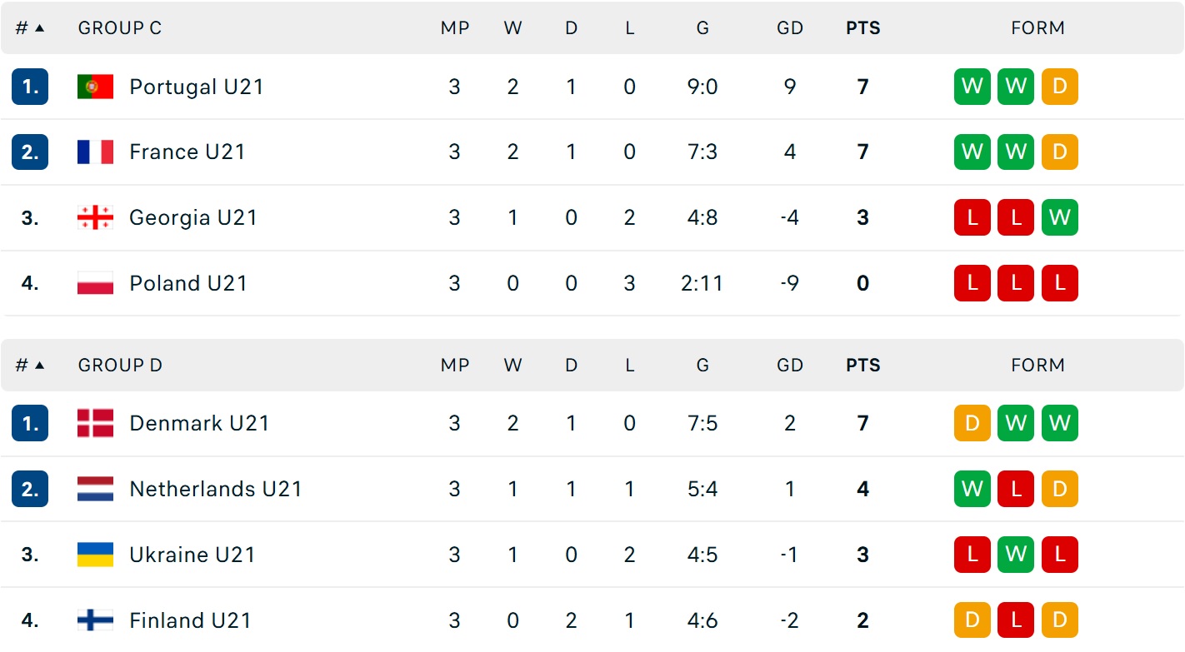Click Poland U21's last L form badge
The image size is (1185, 652).
pyautogui.click(x=1059, y=284)
